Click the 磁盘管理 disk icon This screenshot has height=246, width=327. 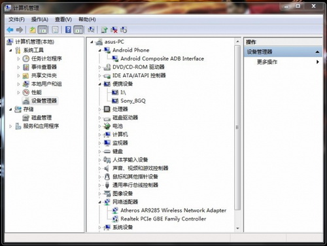pos(26,118)
